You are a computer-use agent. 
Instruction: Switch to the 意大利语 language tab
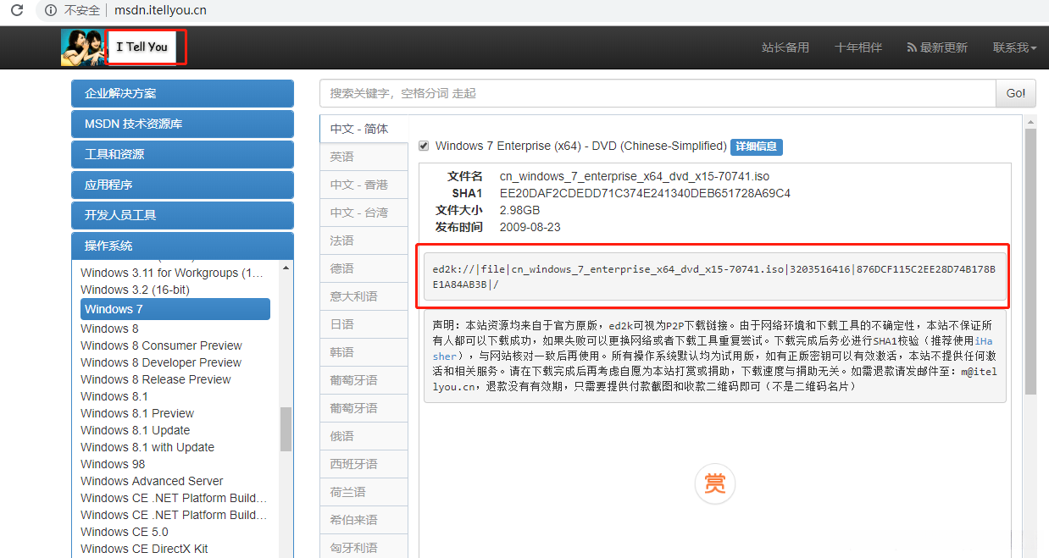coord(364,296)
